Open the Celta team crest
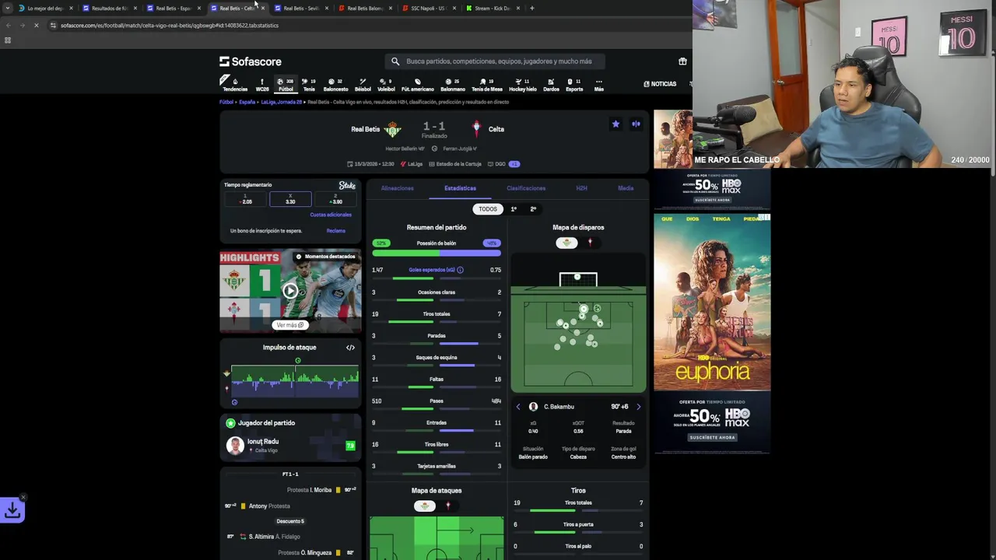Image resolution: width=996 pixels, height=560 pixels. (476, 129)
